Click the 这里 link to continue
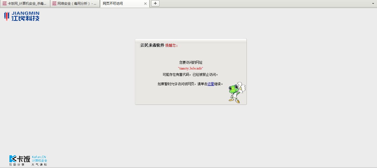Screen dimensions: 377x168 pyautogui.click(x=211, y=84)
